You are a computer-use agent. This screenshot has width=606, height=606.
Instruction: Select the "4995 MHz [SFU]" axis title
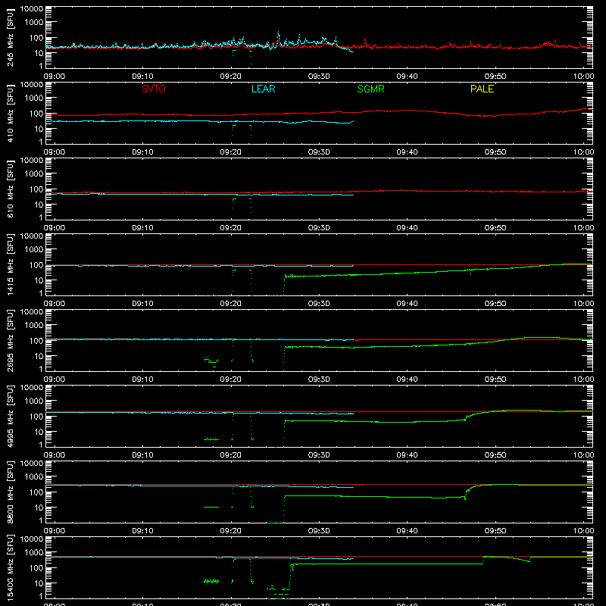click(10, 416)
